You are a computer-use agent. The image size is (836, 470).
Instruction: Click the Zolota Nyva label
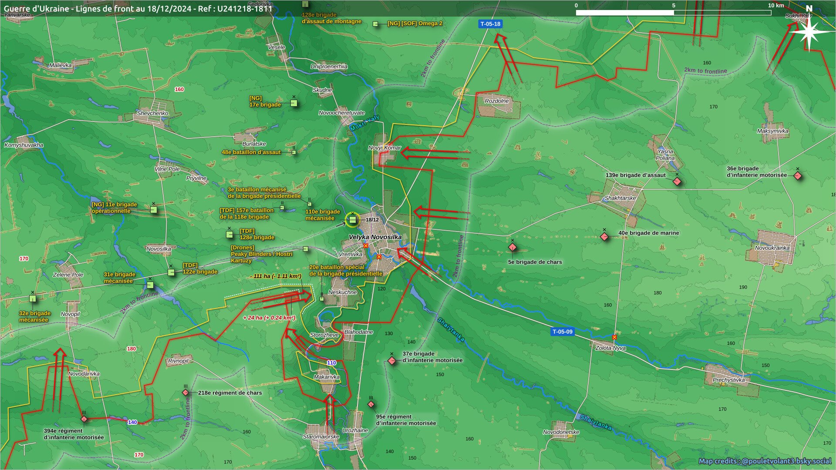coord(610,348)
